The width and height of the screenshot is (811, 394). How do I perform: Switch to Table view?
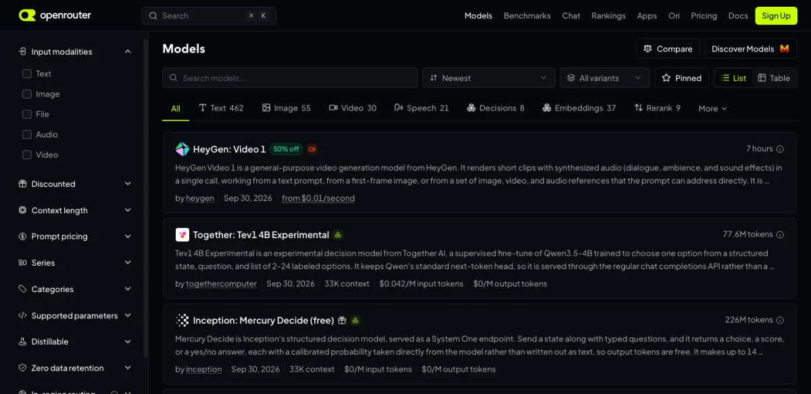point(774,78)
